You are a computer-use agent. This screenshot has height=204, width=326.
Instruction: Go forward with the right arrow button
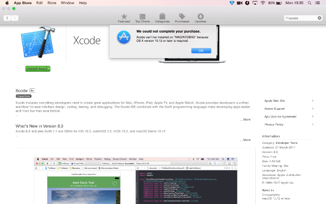pyautogui.click(x=15, y=18)
